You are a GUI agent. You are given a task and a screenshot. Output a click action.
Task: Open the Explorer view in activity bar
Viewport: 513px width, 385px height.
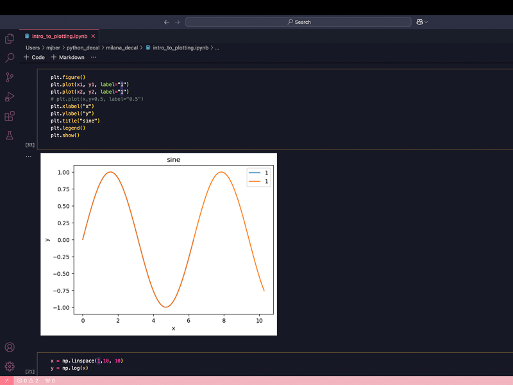click(x=10, y=38)
